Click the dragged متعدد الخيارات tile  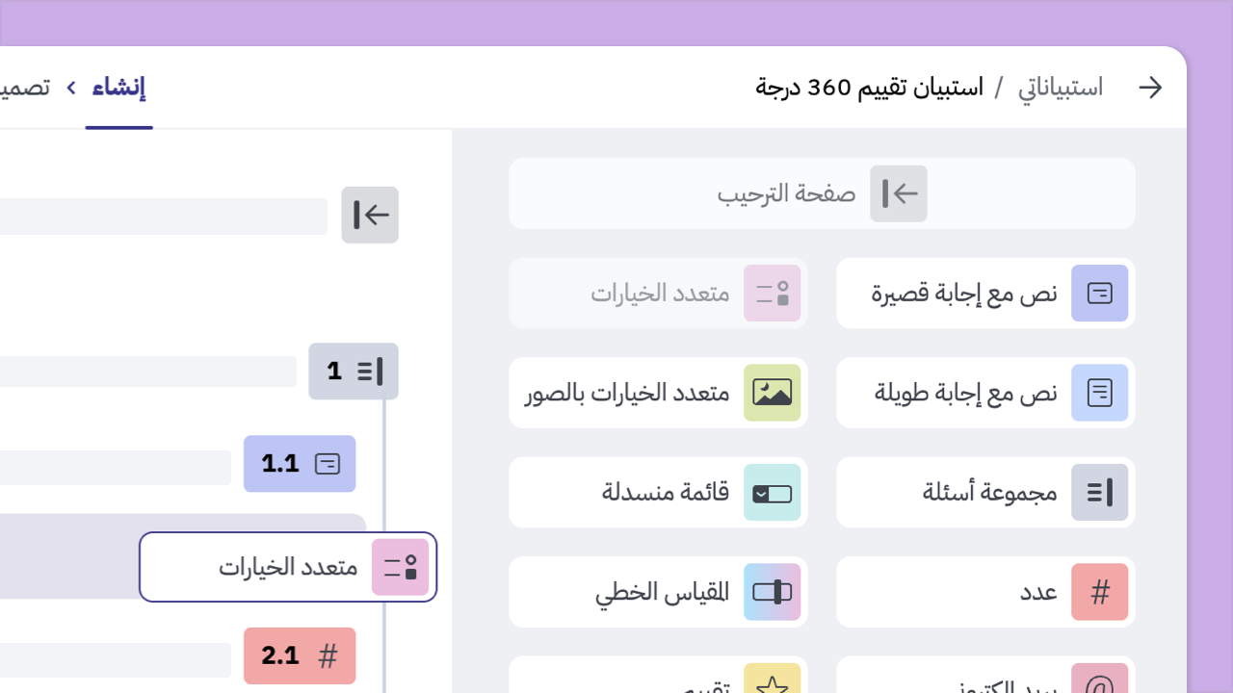coord(287,567)
